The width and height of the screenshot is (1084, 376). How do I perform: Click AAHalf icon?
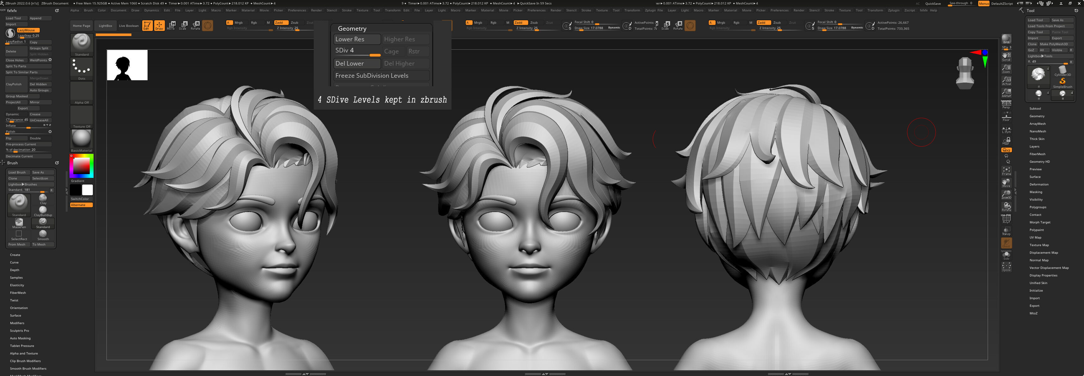click(1006, 93)
